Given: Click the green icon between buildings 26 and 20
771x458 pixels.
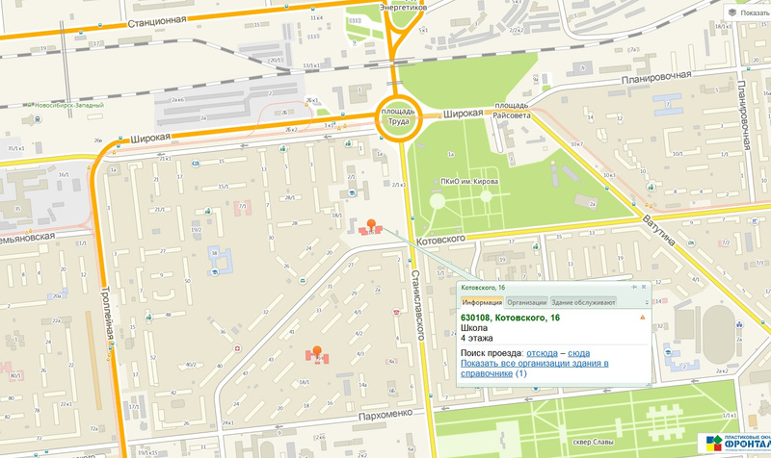Looking at the screenshot, I should (303, 281).
